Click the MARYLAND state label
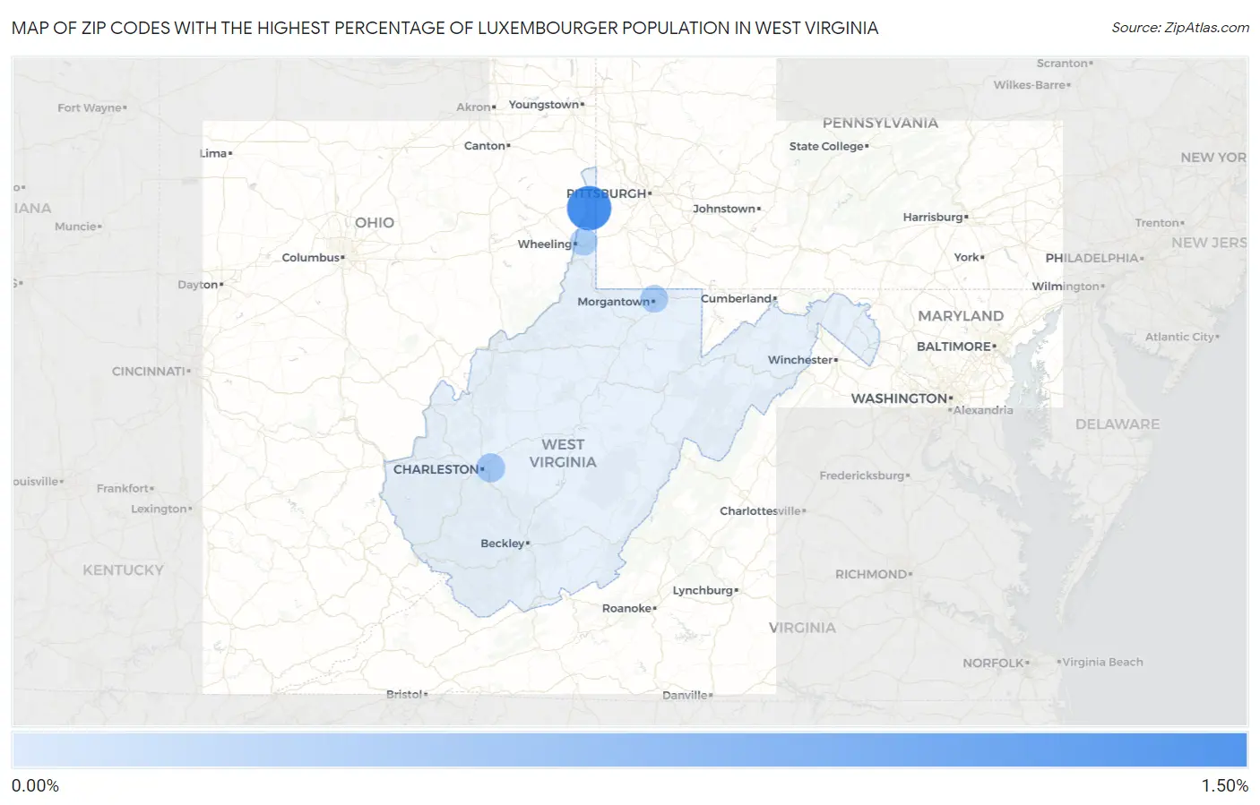Viewport: 1260px width, 805px height. click(961, 316)
